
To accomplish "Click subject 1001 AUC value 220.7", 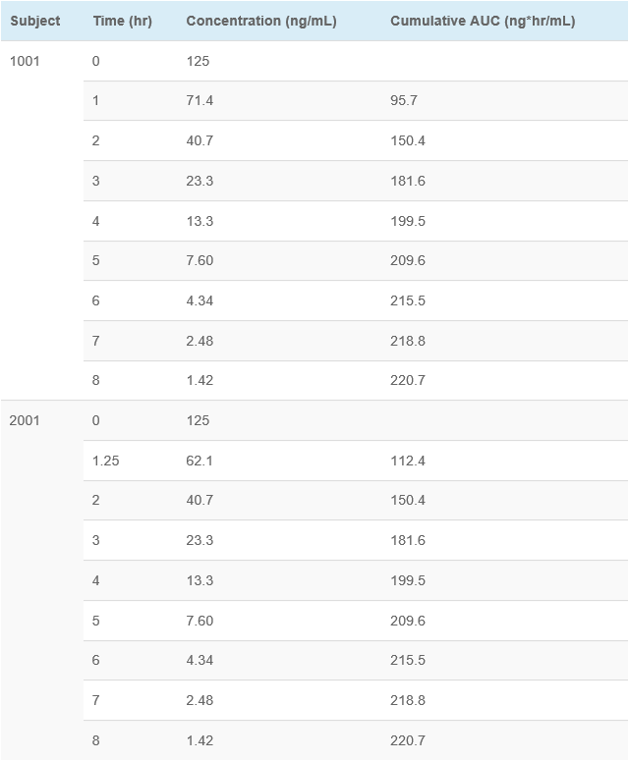I will pos(408,380).
